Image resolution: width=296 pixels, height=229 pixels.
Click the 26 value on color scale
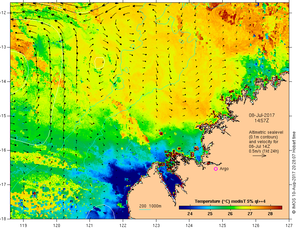[x=230, y=214]
